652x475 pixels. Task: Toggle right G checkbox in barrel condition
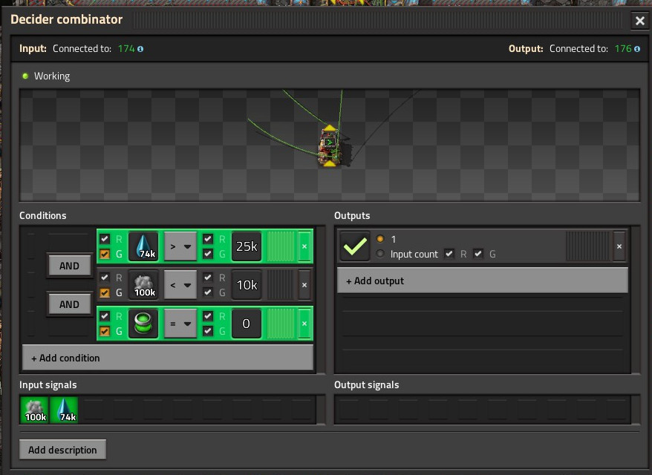click(208, 331)
